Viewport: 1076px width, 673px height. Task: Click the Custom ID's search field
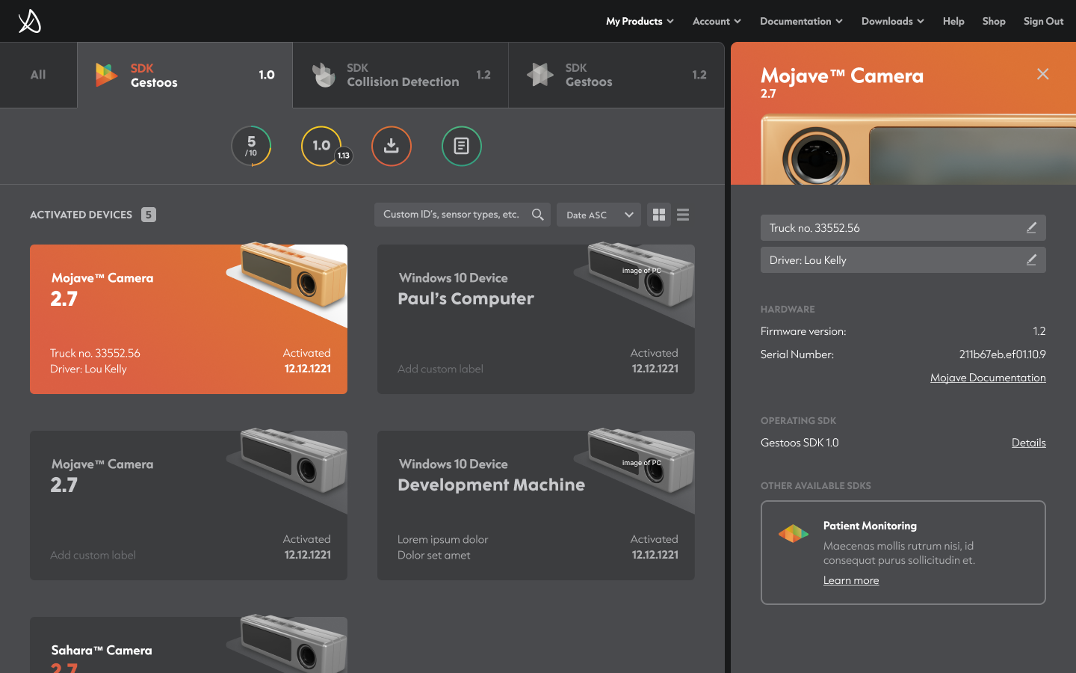point(463,215)
